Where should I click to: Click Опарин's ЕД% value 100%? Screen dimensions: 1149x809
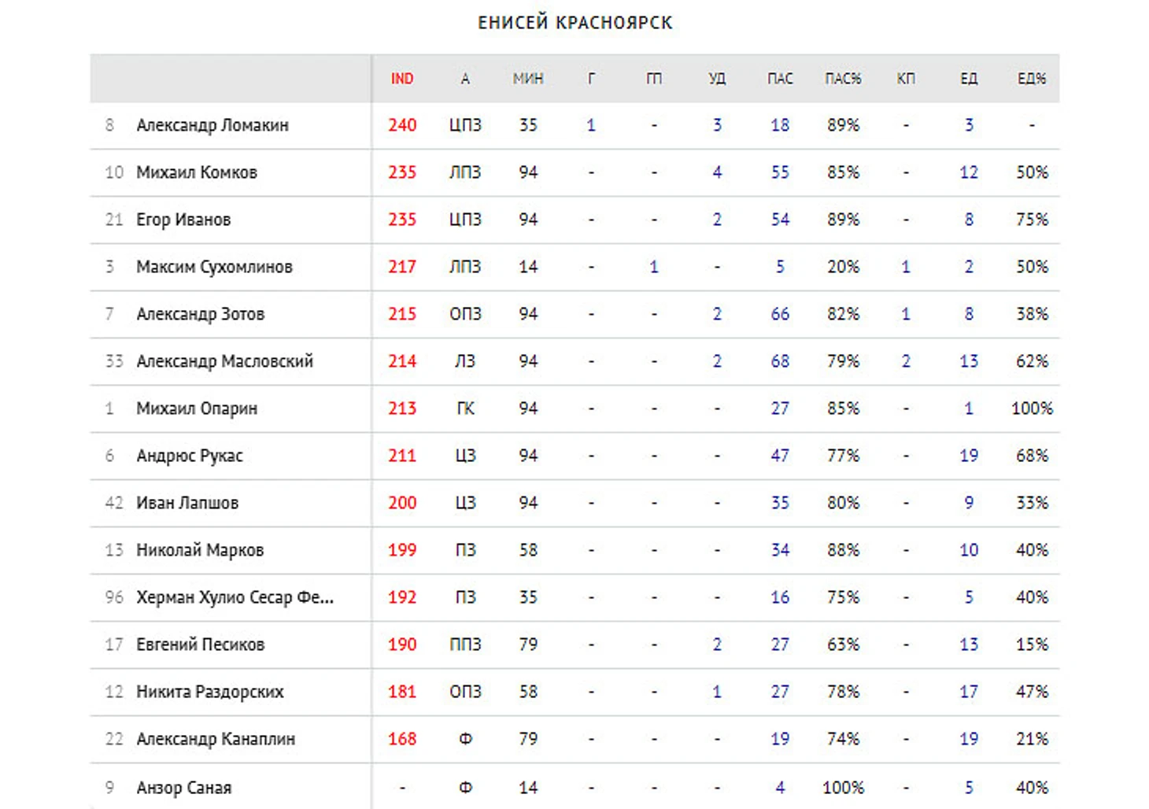click(1032, 408)
